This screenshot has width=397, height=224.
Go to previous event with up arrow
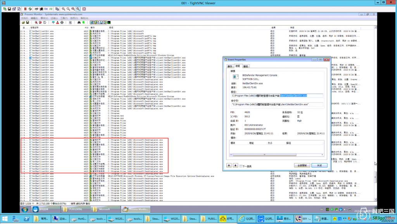(x=229, y=166)
